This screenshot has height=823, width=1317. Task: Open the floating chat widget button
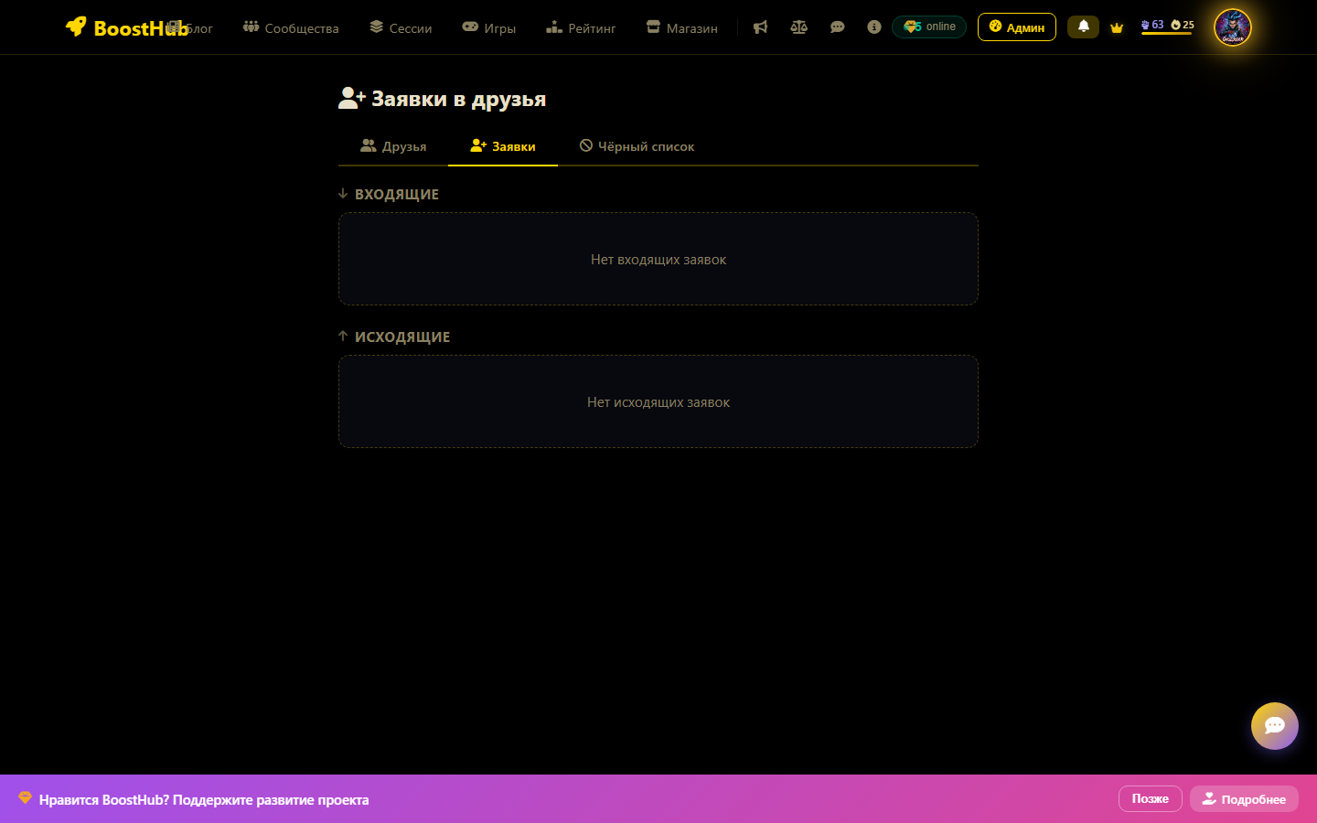pyautogui.click(x=1274, y=726)
